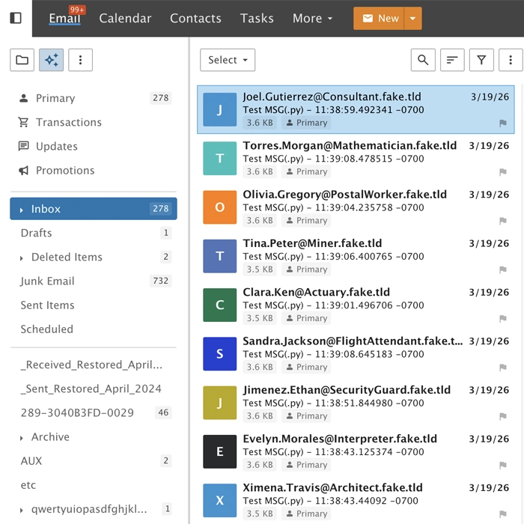The image size is (524, 524).
Task: Flag the Torres.Morgan message
Action: tap(502, 171)
